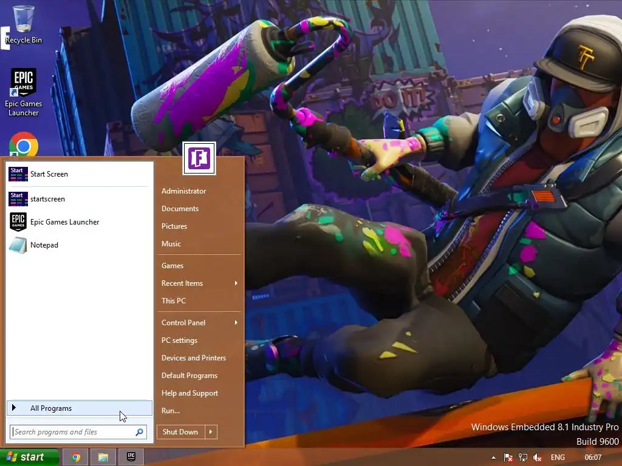The height and width of the screenshot is (466, 622).
Task: Launch Epic Games Launcher from Start menu
Action: click(80, 222)
